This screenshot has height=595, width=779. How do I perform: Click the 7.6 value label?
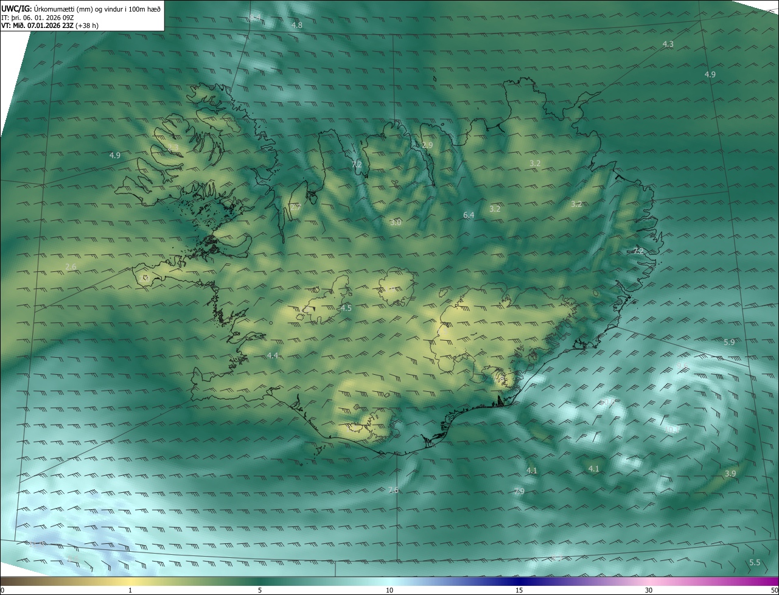pos(393,490)
